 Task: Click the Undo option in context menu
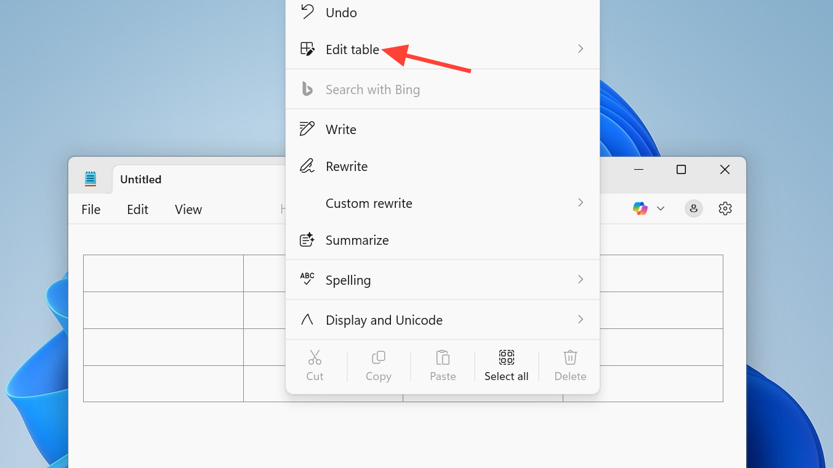tap(341, 13)
